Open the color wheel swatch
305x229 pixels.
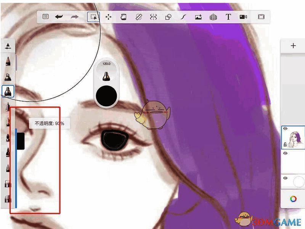[x=293, y=198]
